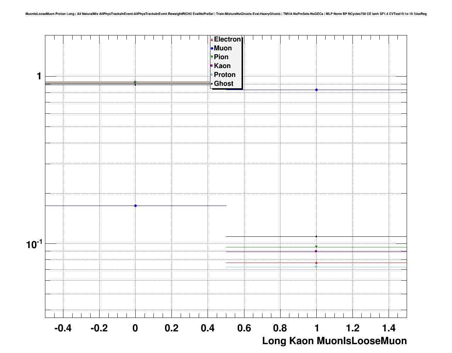
Task: Select the purple Kaon data point at x=1
Action: 316,251
